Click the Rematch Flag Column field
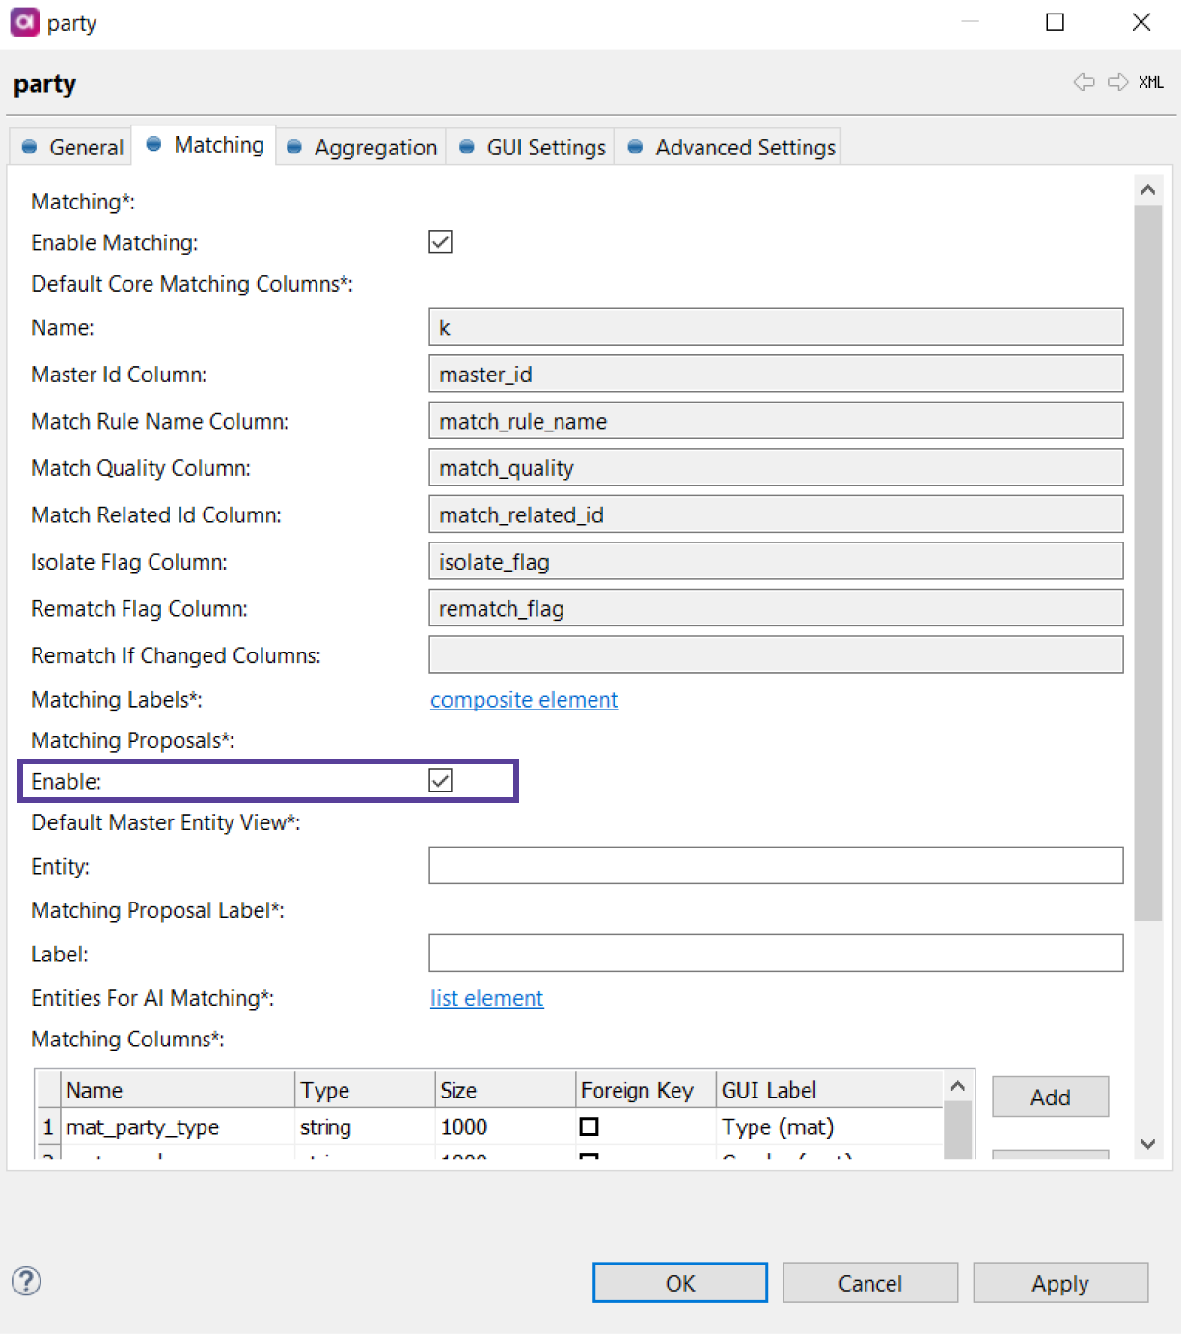The height and width of the screenshot is (1334, 1181). point(776,608)
